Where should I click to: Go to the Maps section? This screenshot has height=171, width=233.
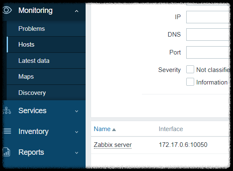click(x=46, y=77)
